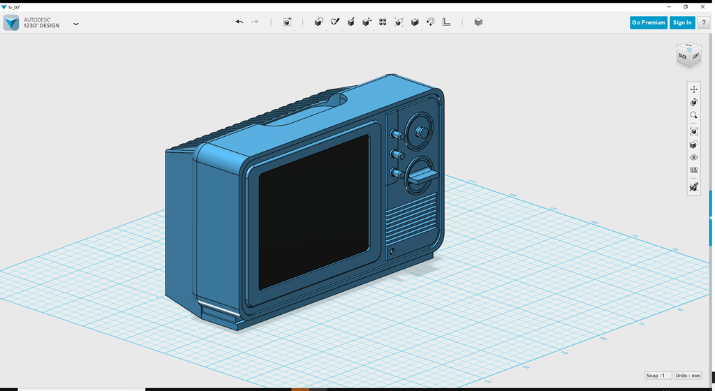Toggle the snap on/off icon in navigation bar
715x391 pixels.
pos(693,187)
